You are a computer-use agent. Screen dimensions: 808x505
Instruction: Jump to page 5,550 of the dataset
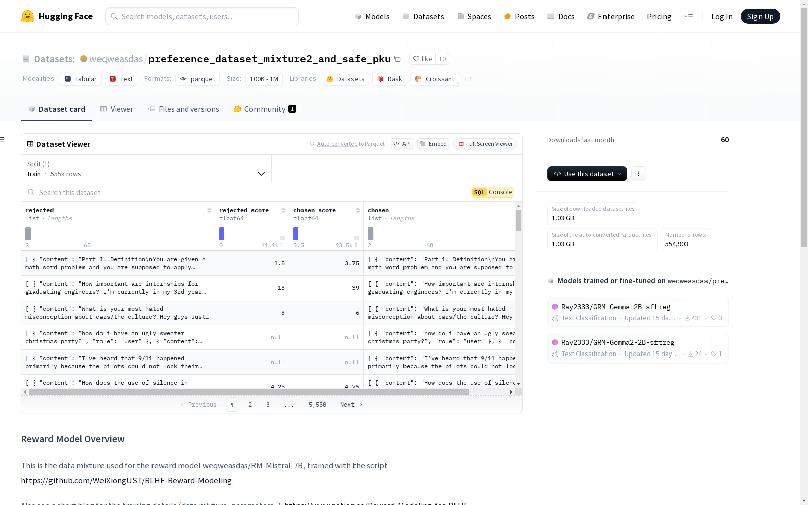318,405
